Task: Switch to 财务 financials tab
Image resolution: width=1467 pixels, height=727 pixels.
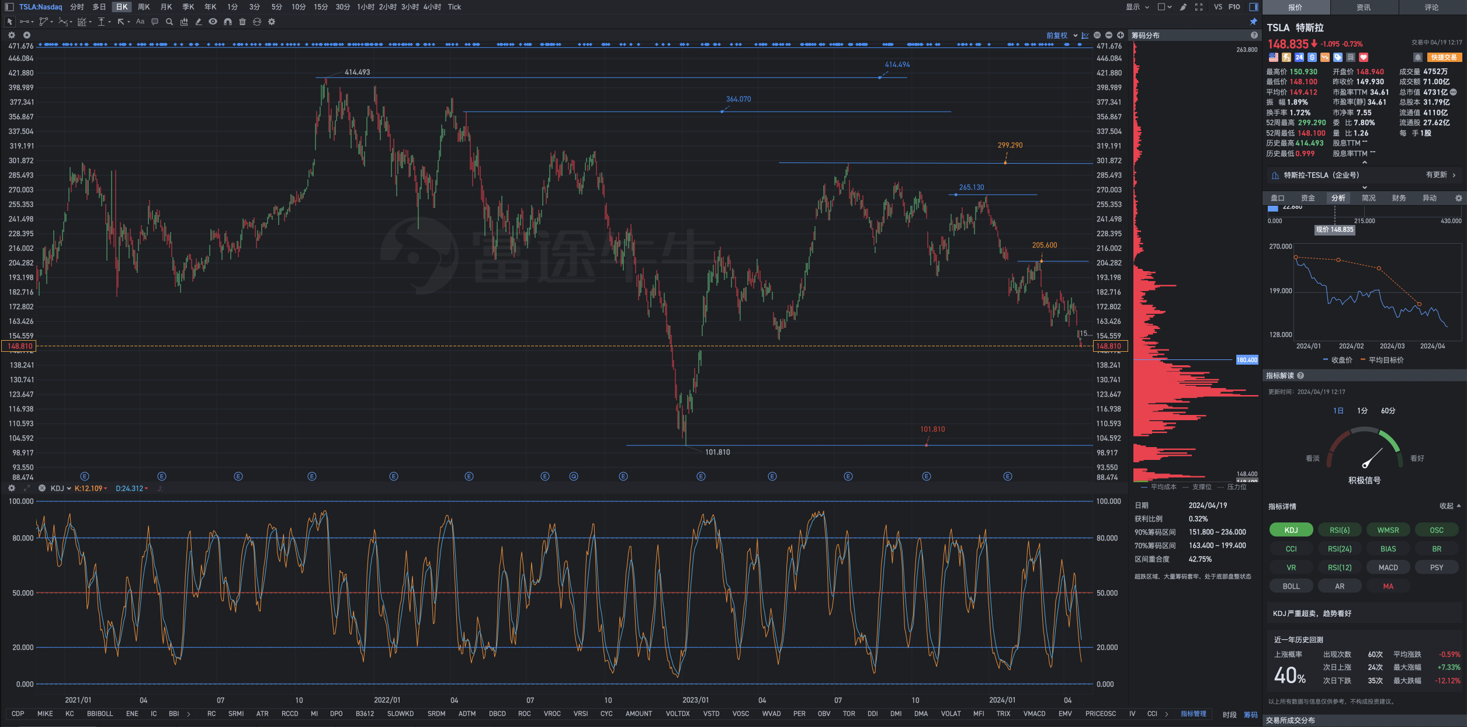Action: [x=1399, y=198]
